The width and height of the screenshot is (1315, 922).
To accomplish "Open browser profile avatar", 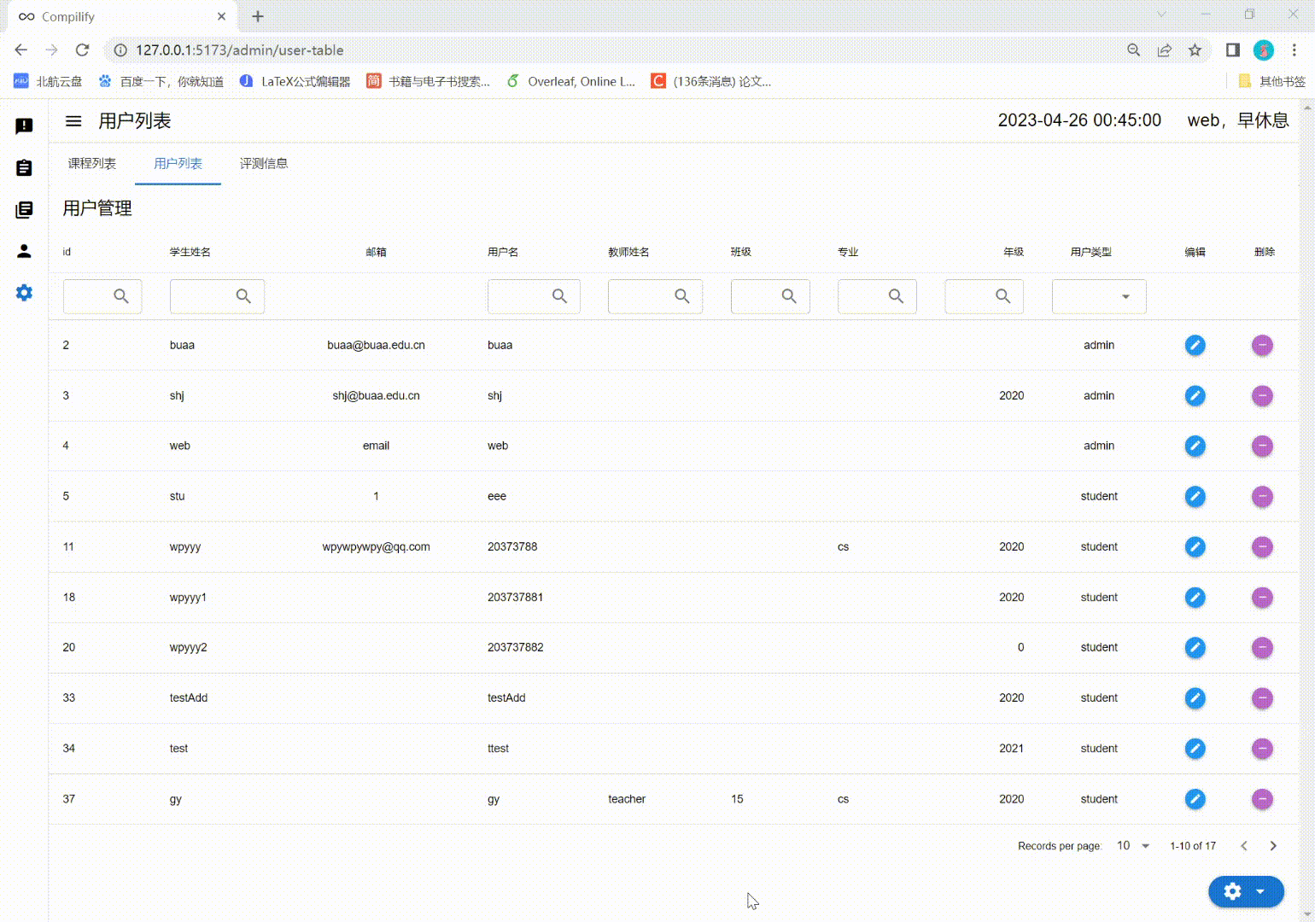I will (1264, 50).
